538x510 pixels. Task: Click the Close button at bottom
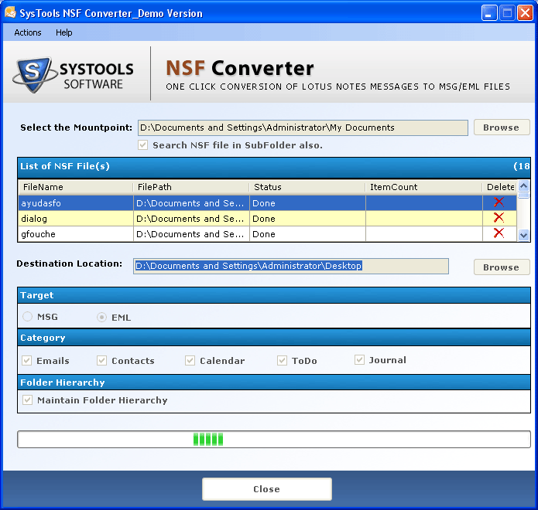click(x=266, y=489)
